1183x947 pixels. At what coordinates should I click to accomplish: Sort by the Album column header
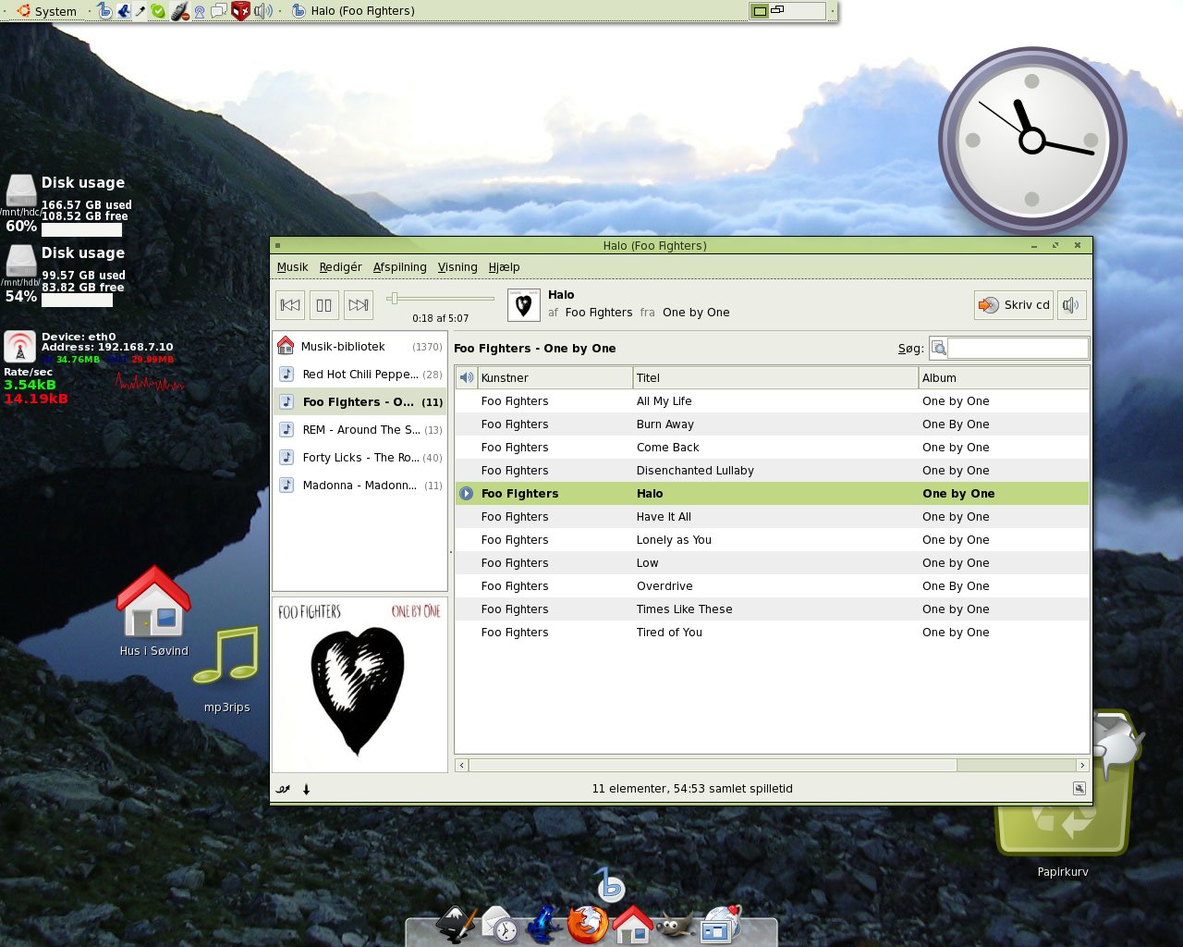pyautogui.click(x=1004, y=377)
